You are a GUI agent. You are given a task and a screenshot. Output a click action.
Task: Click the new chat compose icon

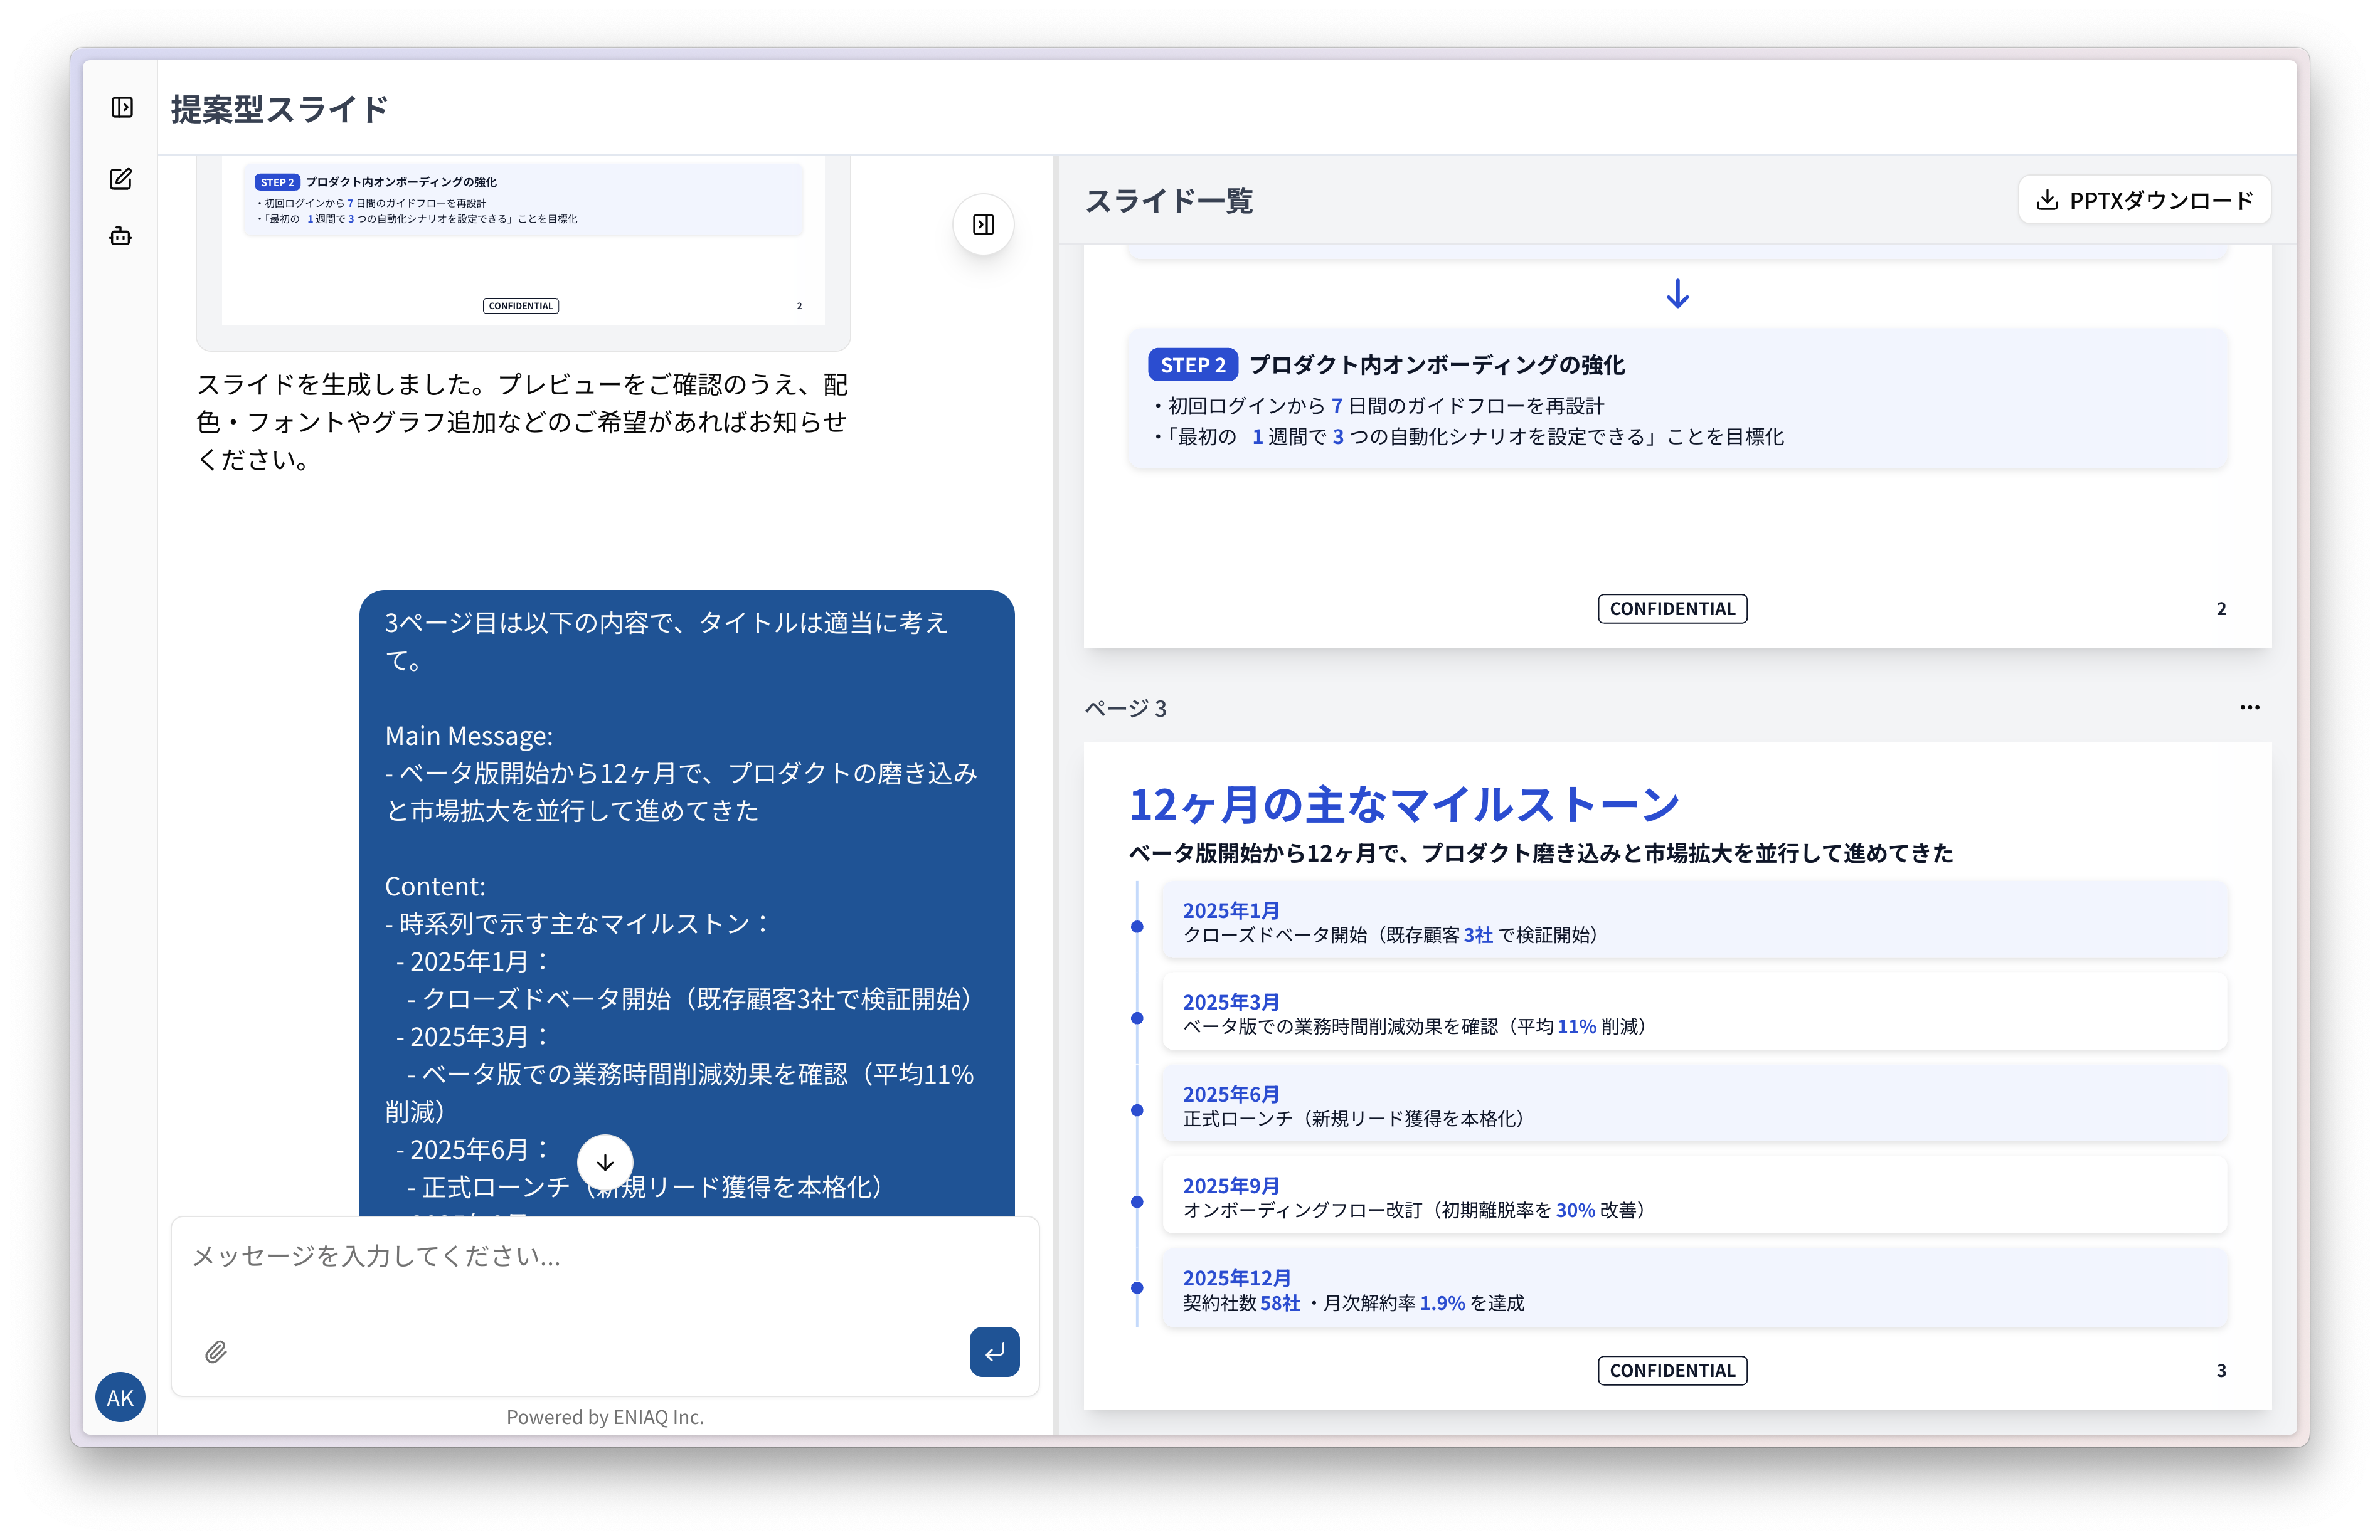121,179
